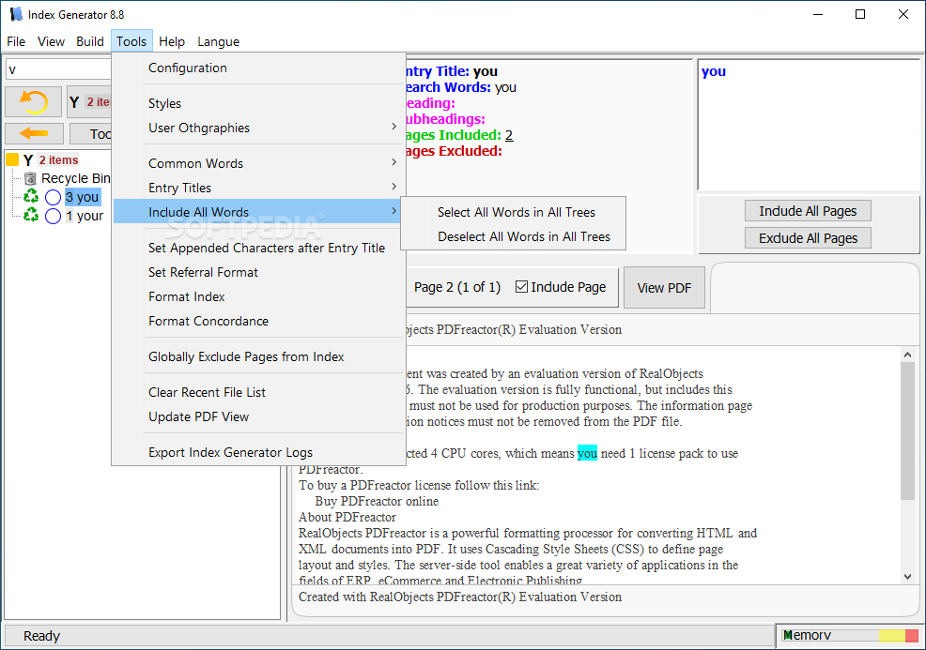Viewport: 926px width, 650px height.
Task: Click the 'About PDFreactor' line
Action: 347,518
